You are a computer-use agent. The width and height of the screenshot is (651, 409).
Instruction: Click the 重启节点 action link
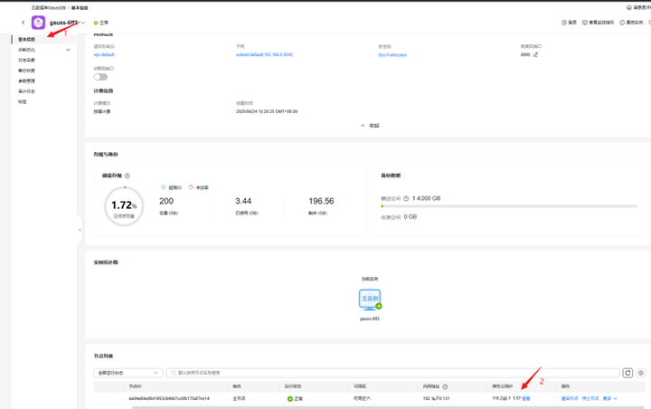[570, 399]
